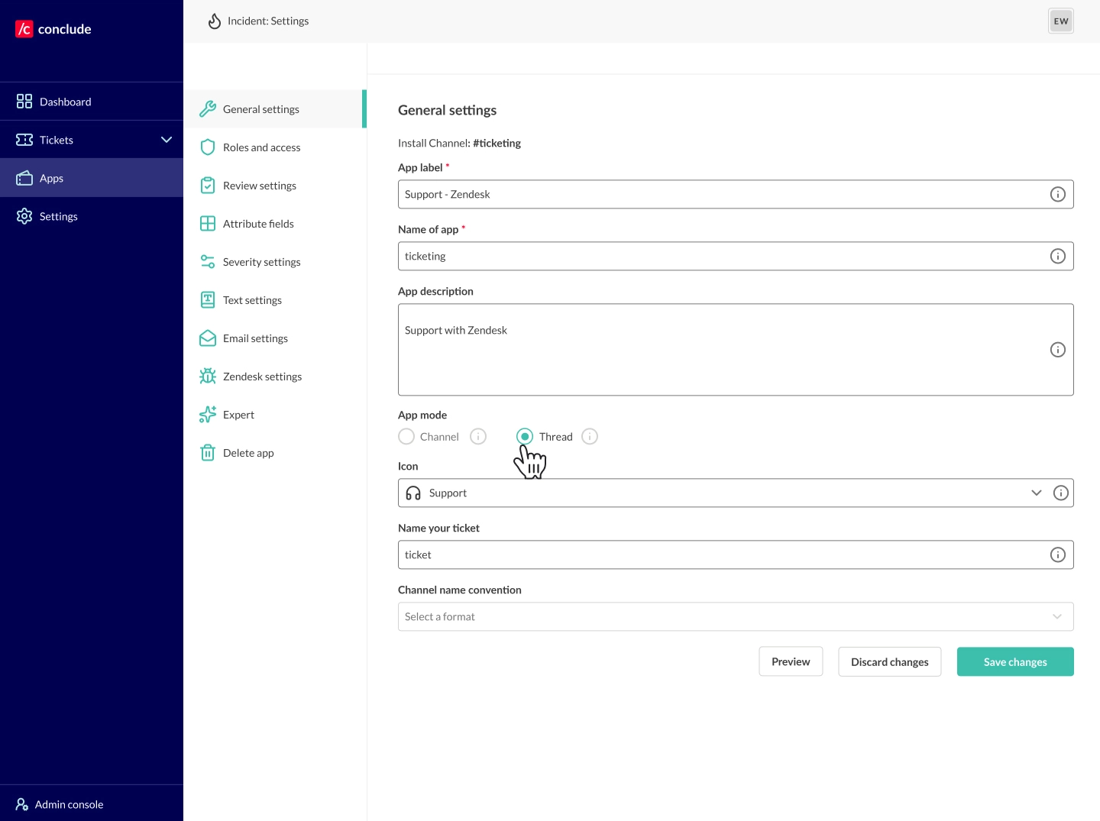Open the Support icon dropdown
Screen dimensions: 1100x821
coord(1036,493)
